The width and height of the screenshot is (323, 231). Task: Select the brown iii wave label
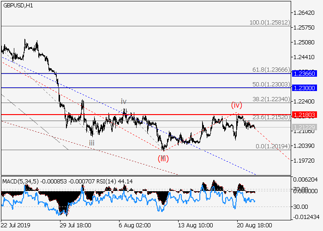tap(92, 143)
